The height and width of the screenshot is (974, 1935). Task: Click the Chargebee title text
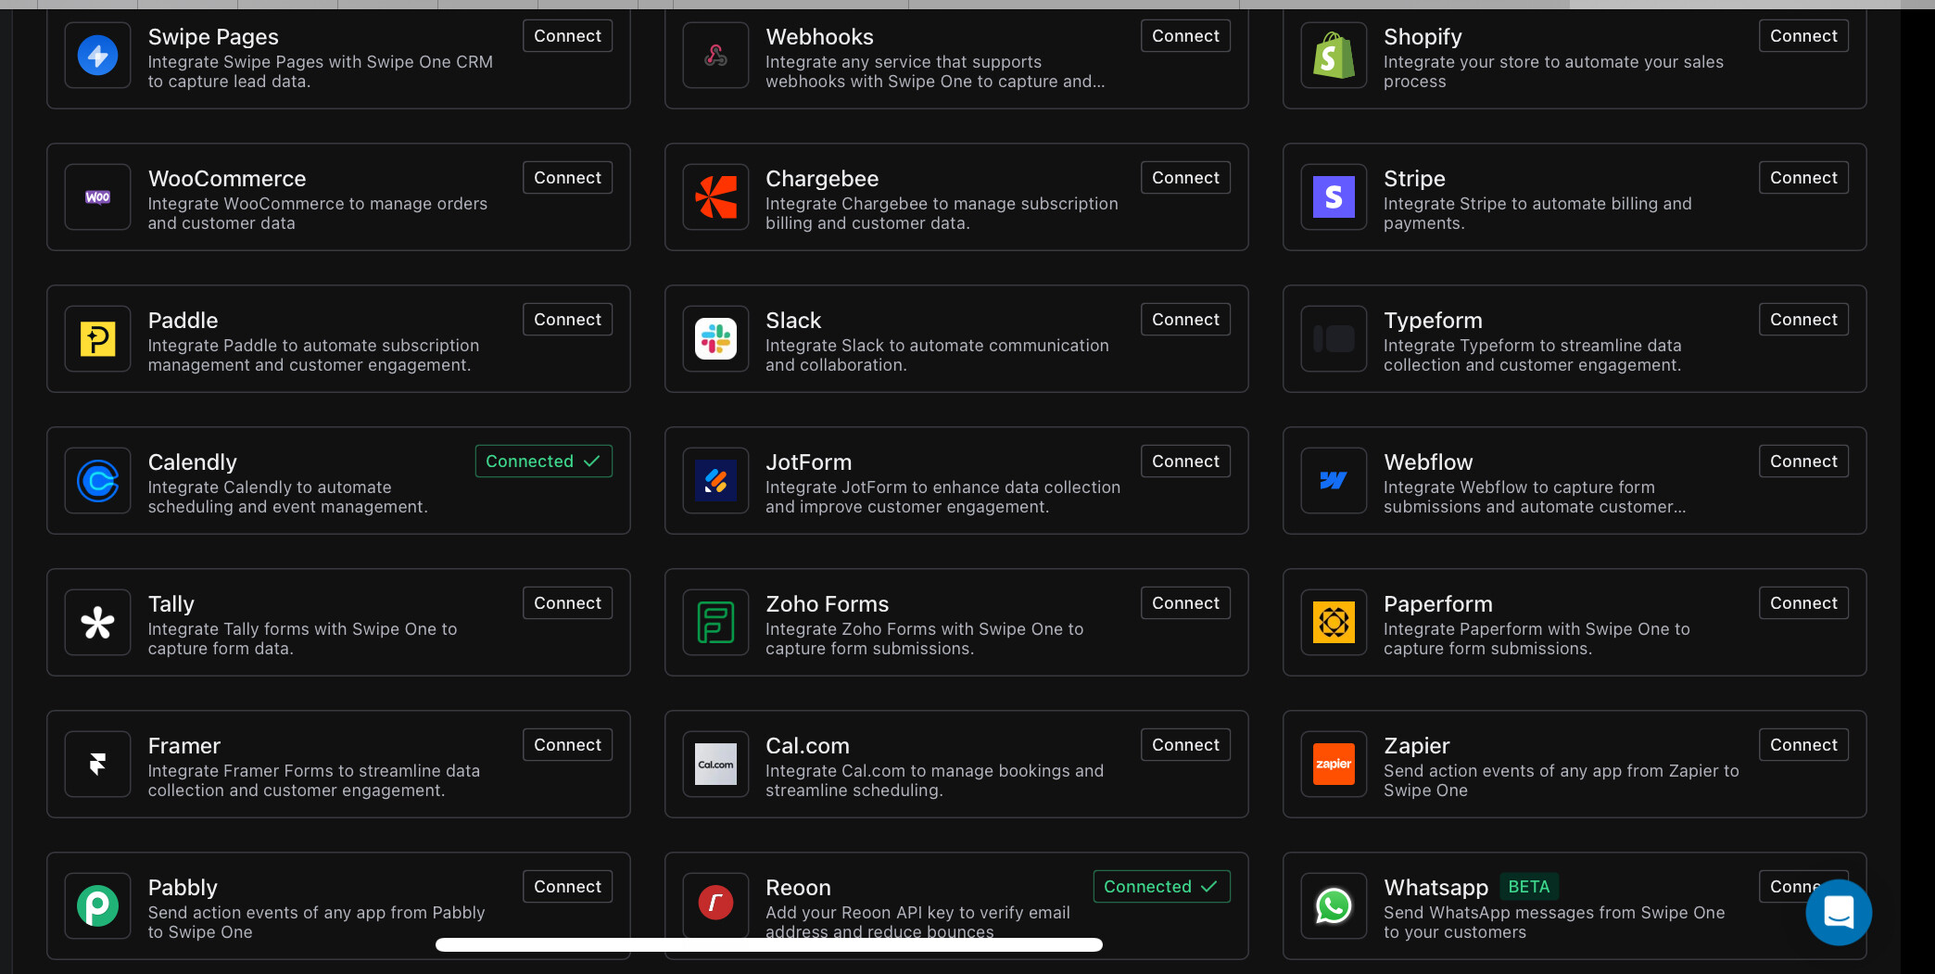click(x=822, y=179)
